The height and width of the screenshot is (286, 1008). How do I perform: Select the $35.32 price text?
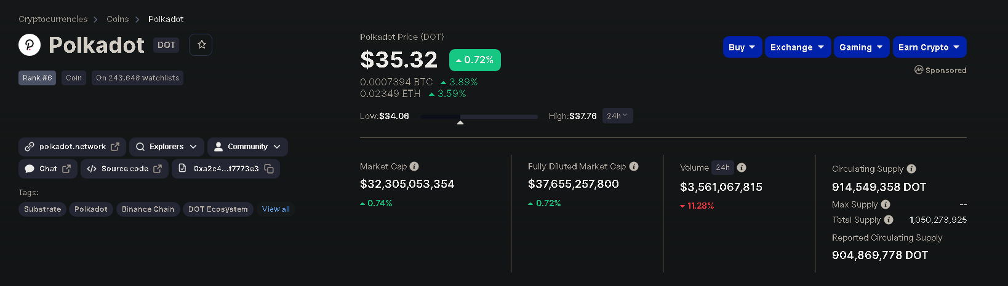tap(399, 60)
